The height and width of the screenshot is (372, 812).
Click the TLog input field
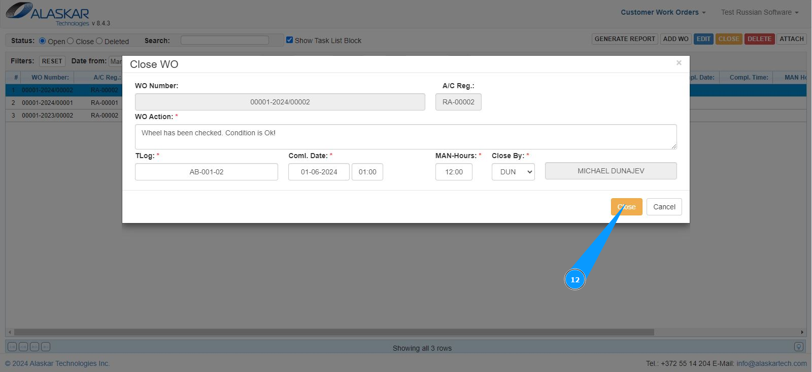pos(207,172)
